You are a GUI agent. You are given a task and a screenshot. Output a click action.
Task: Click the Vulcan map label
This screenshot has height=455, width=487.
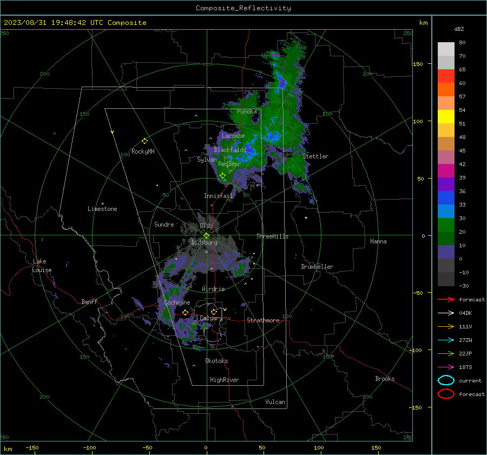(x=275, y=402)
